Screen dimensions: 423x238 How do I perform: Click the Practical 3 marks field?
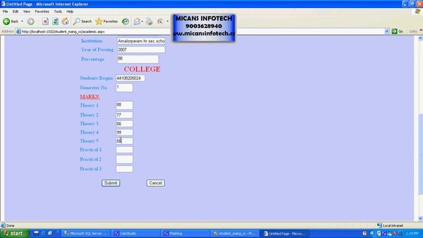coord(124,169)
